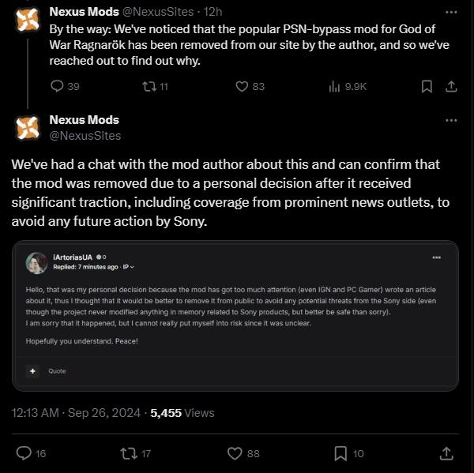Open the embedded iArtoriasUA forum screenshot
The height and width of the screenshot is (473, 474).
click(x=236, y=315)
